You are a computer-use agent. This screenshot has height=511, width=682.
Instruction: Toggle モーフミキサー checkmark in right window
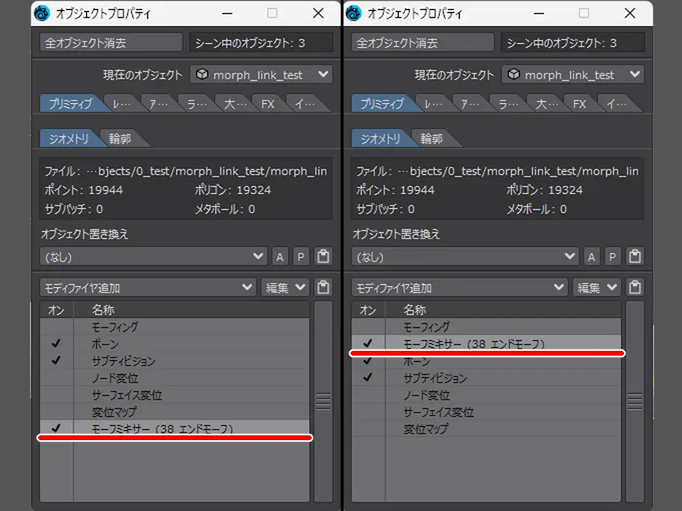368,344
